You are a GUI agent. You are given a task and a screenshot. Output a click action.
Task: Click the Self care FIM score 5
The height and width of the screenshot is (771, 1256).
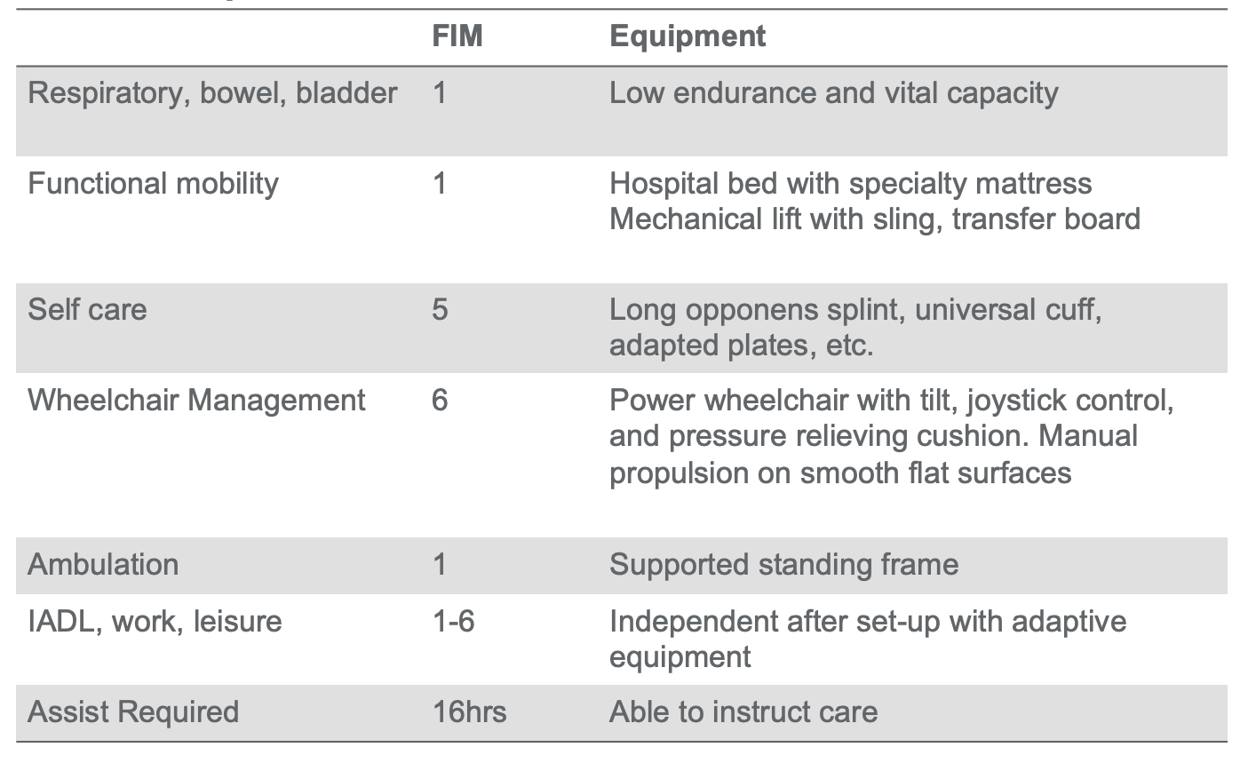click(x=440, y=310)
